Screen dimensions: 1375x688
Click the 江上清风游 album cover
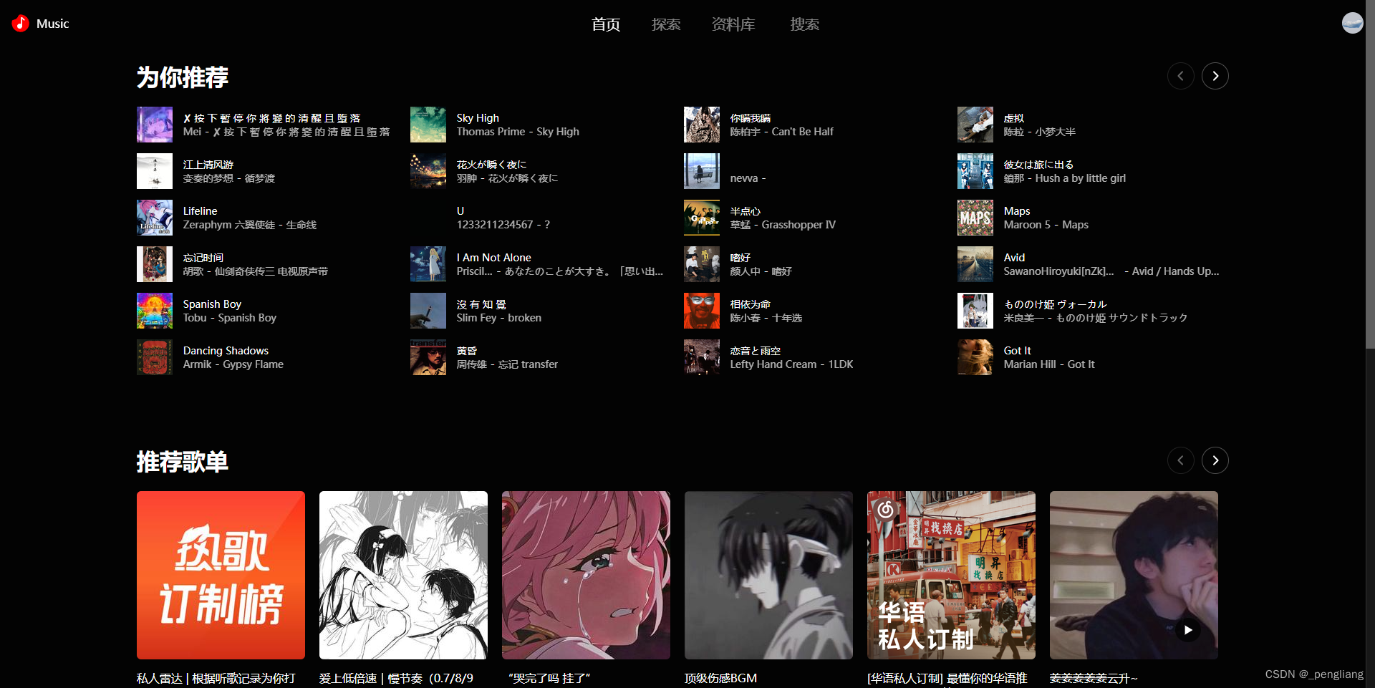pos(155,171)
